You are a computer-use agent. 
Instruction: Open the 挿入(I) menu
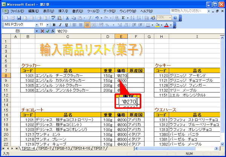[x=63, y=11]
